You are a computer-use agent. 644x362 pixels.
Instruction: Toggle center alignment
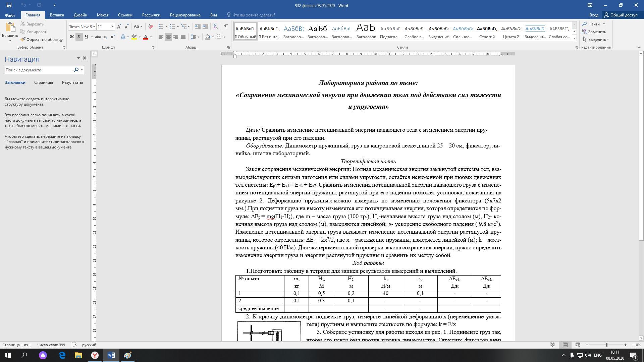[x=168, y=37]
